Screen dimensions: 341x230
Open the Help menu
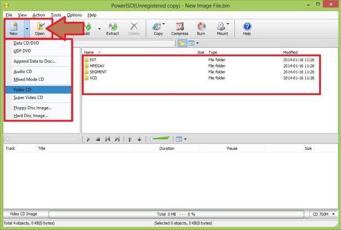(x=92, y=15)
